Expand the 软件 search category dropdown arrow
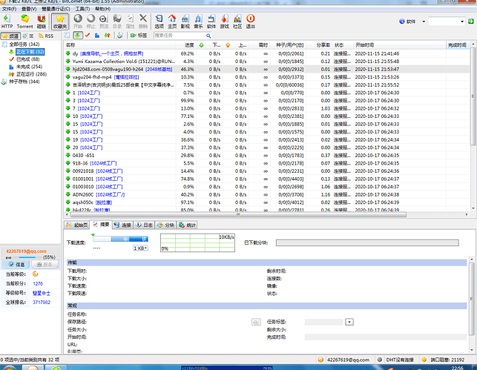This screenshot has width=477, height=370. tap(424, 22)
